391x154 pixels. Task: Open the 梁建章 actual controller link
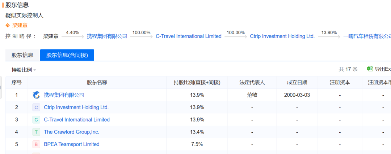click(20, 25)
